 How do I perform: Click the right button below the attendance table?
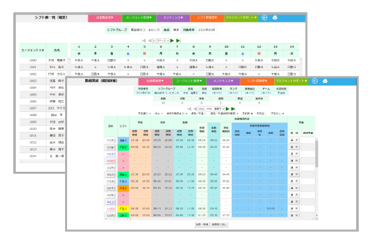(x=219, y=224)
